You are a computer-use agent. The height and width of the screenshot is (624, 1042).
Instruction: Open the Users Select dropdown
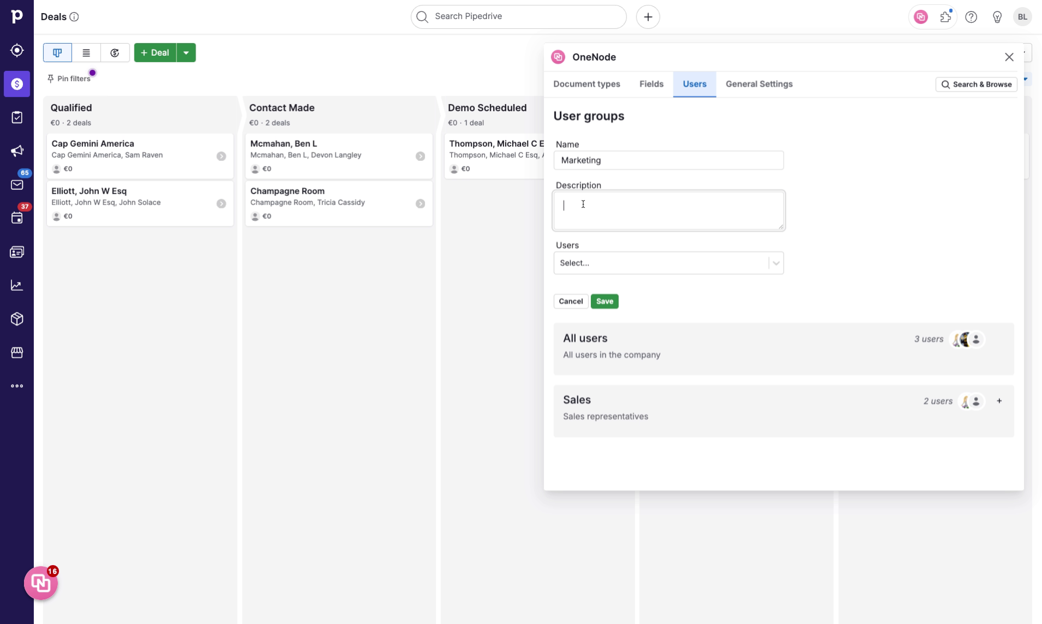pos(668,263)
